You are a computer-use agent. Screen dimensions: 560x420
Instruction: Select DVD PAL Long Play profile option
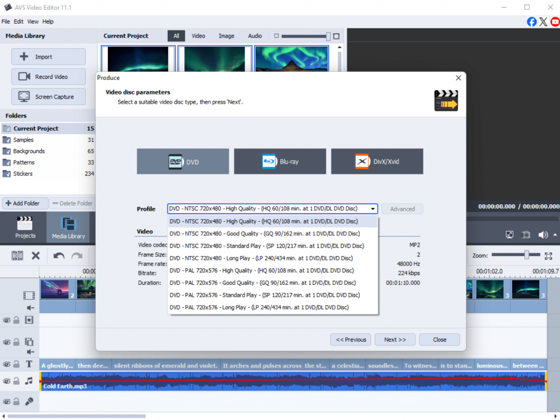[x=272, y=307]
